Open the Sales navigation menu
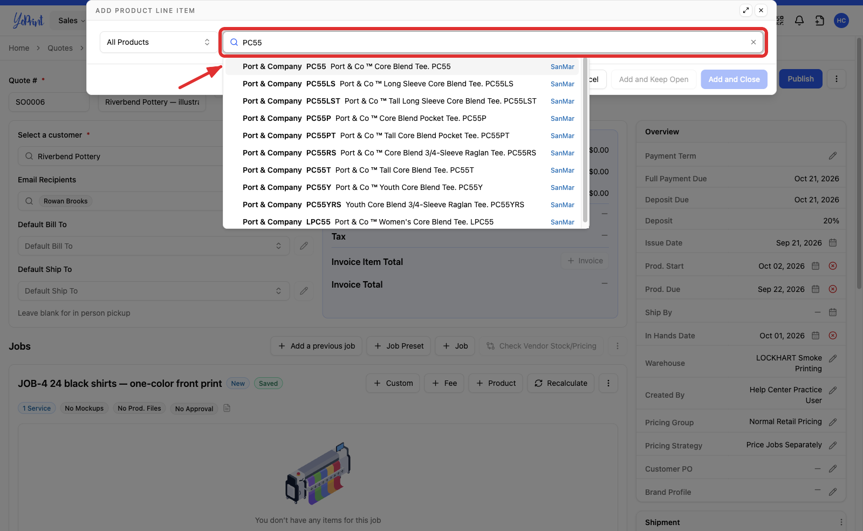The width and height of the screenshot is (863, 531). pos(72,21)
